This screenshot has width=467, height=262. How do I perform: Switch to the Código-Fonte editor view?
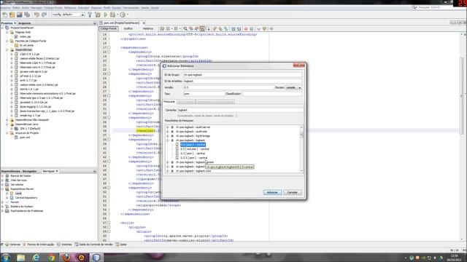(109, 28)
